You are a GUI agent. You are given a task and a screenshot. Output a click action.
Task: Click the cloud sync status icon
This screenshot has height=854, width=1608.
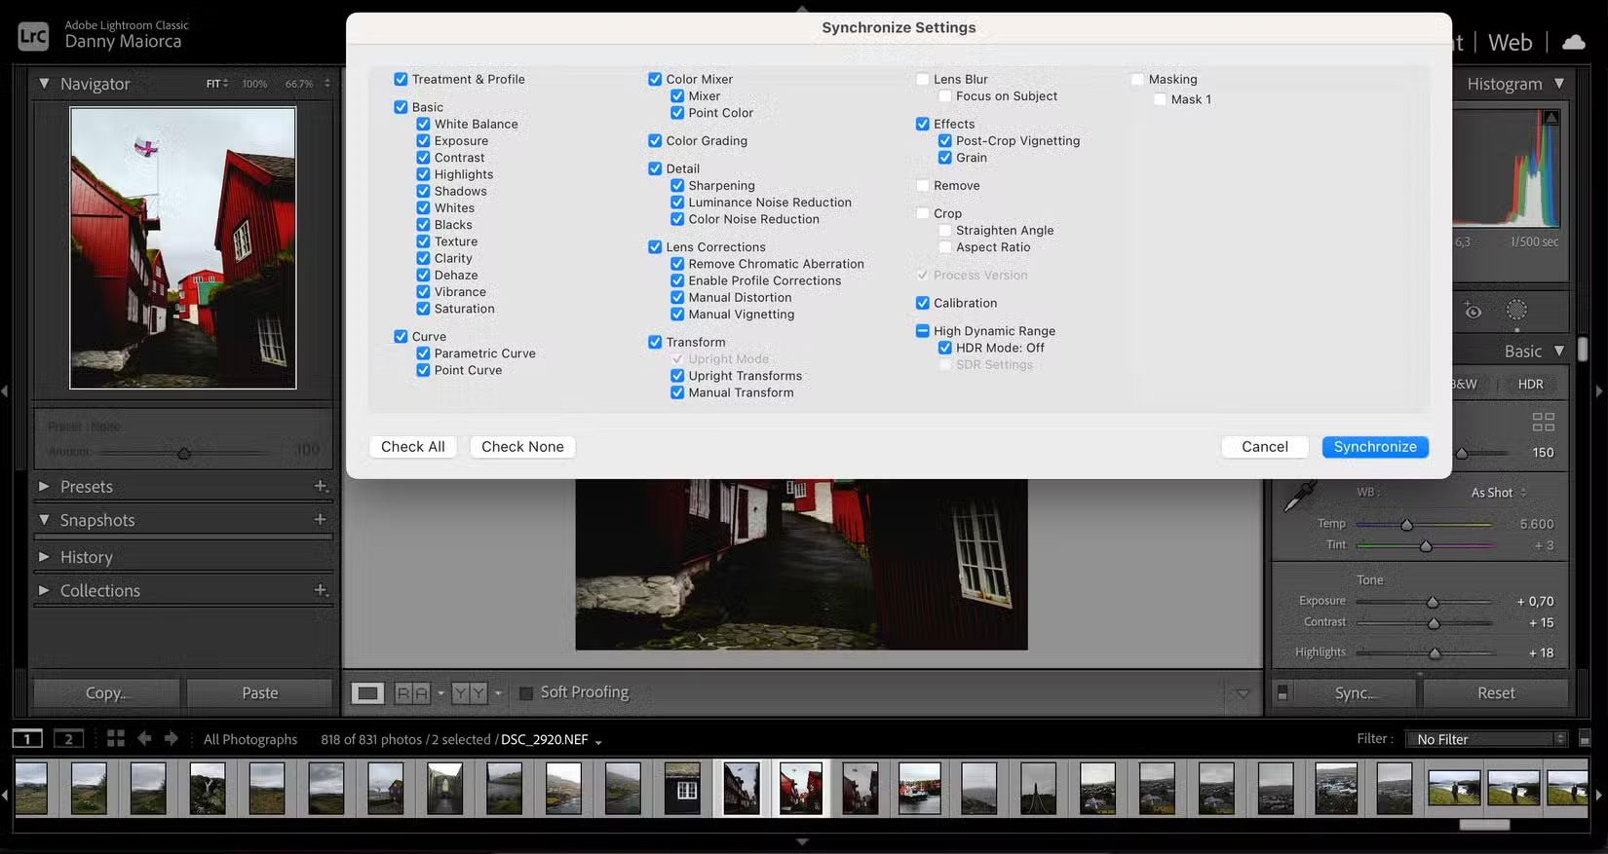1573,42
